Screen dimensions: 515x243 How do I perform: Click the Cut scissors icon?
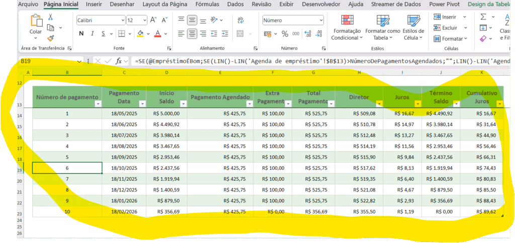click(x=51, y=17)
